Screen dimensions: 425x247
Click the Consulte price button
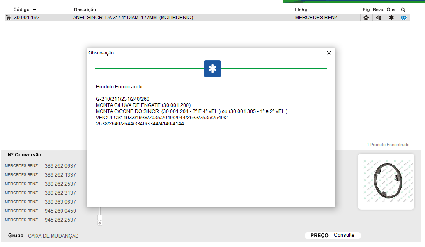(344, 235)
